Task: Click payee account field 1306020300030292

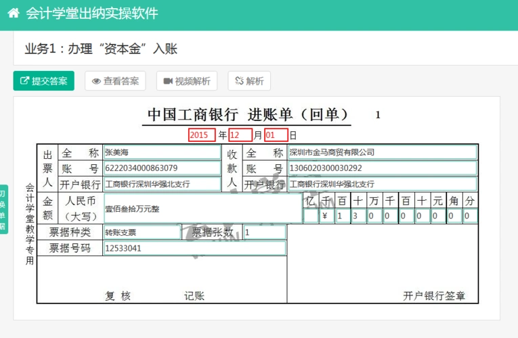Action: point(383,168)
